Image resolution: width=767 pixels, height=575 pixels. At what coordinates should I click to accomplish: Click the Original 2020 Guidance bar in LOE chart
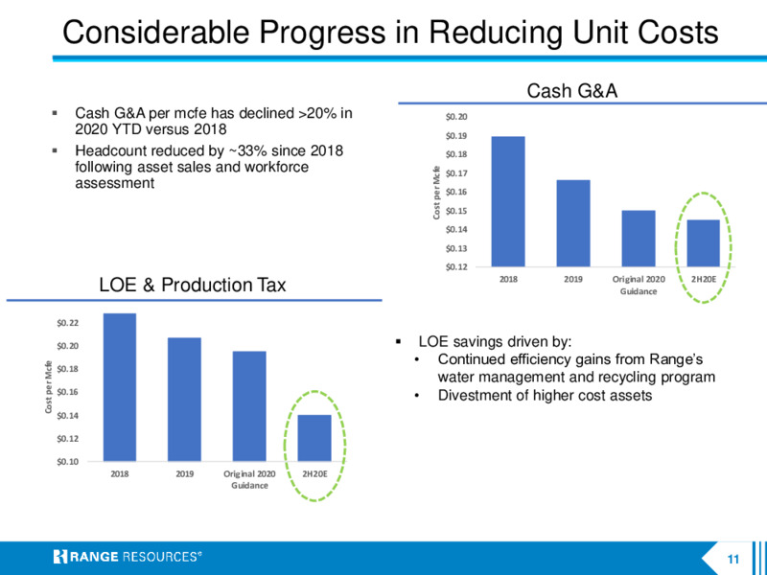[249, 406]
